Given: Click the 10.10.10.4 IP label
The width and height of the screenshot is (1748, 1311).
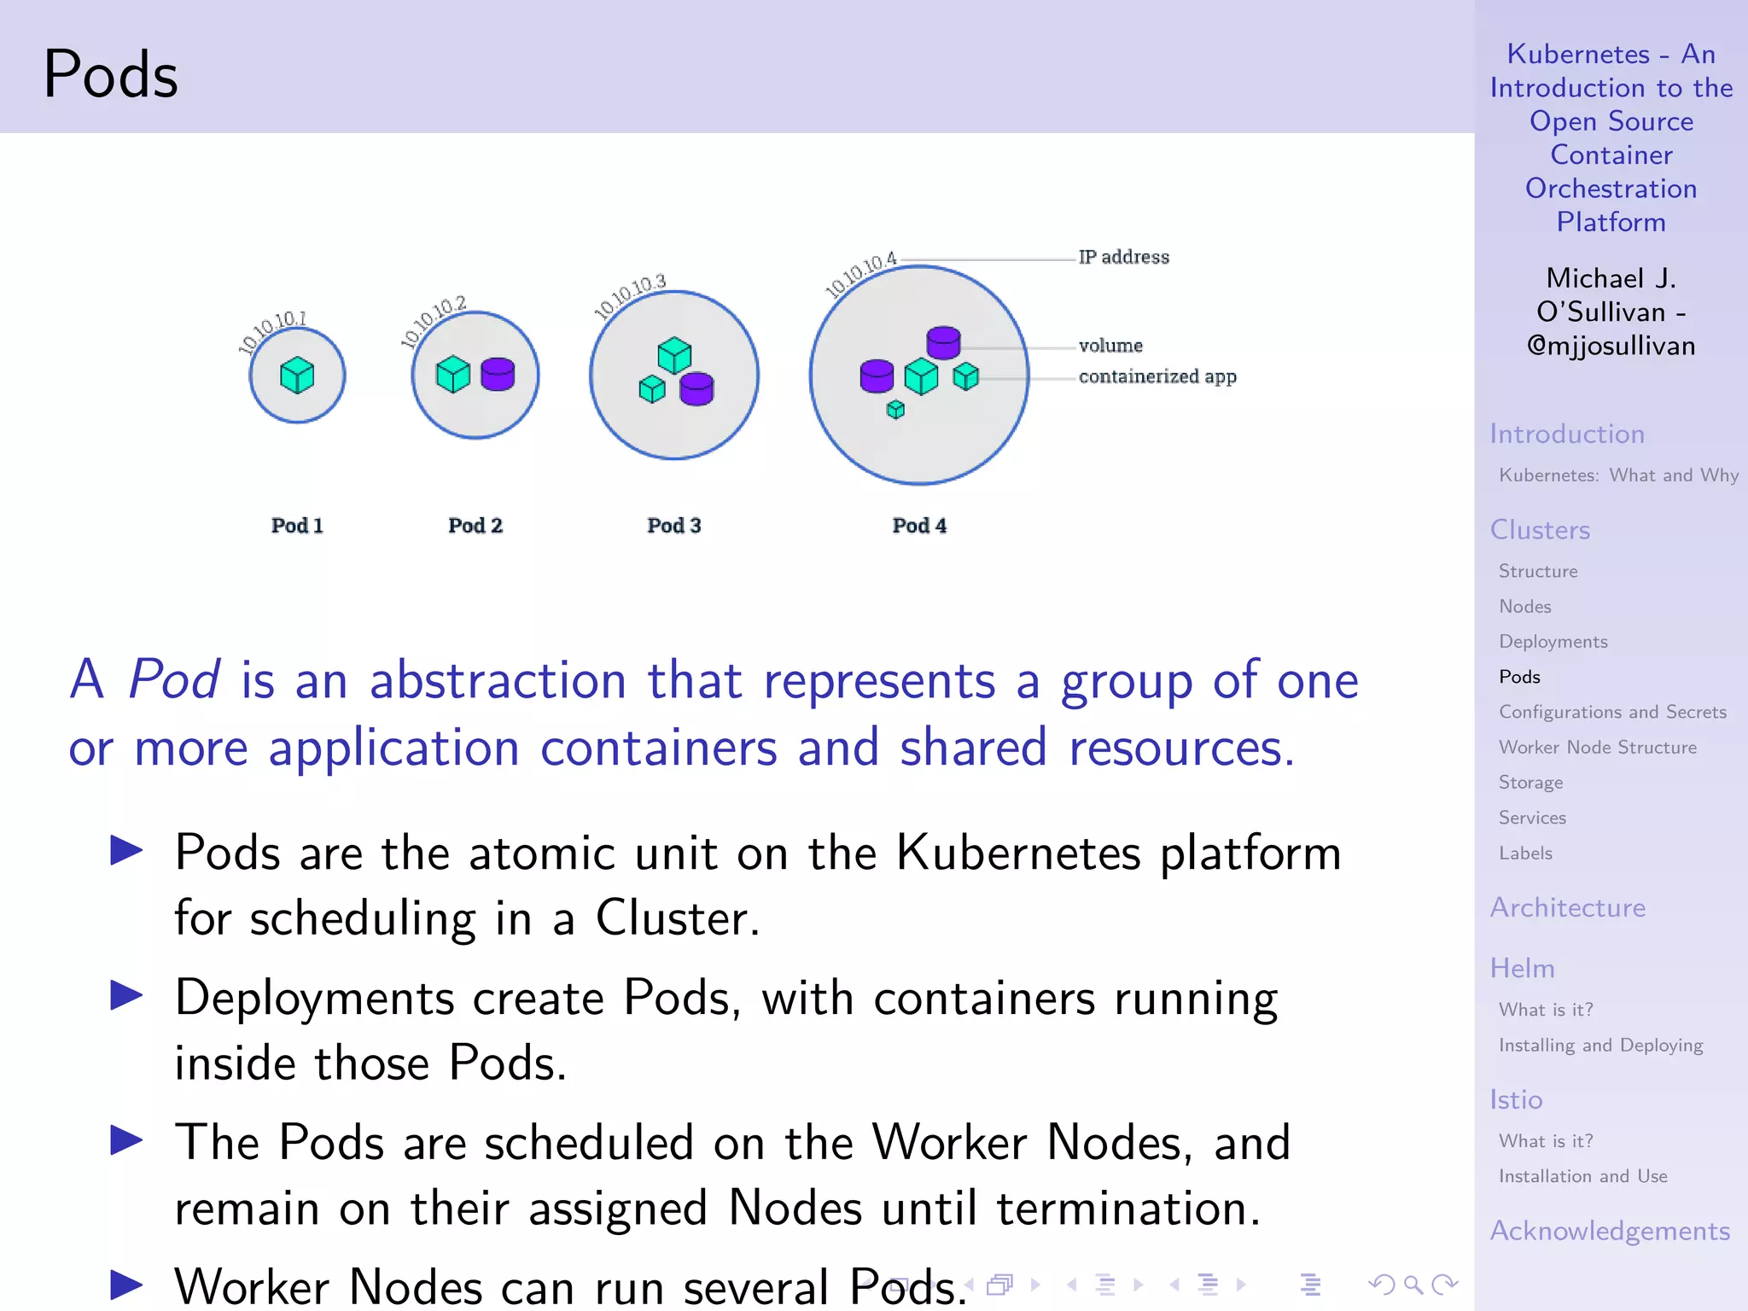Looking at the screenshot, I should coord(860,275).
